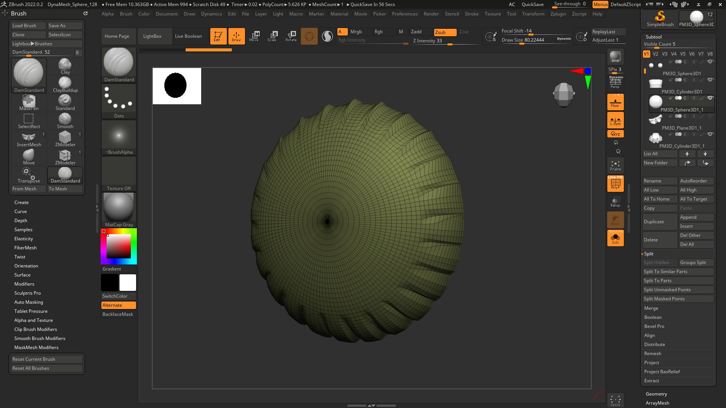Toggle Ghost transparency

(615, 220)
